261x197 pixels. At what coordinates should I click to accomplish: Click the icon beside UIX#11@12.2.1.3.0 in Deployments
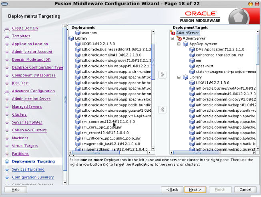pos(78,44)
